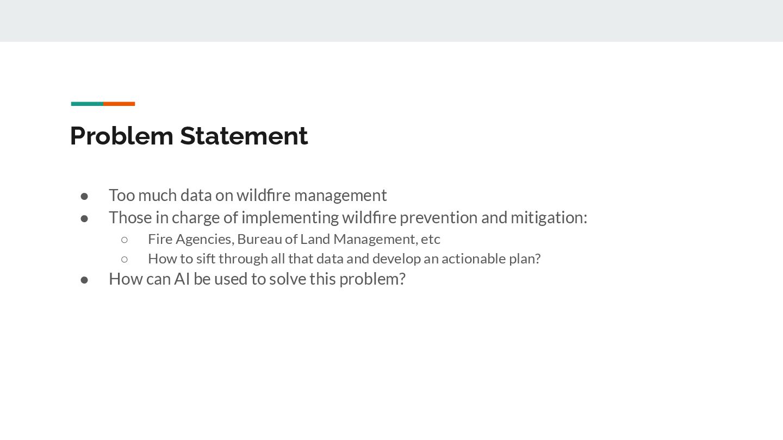Click the 'Those in charge of implementing' line

coord(348,217)
